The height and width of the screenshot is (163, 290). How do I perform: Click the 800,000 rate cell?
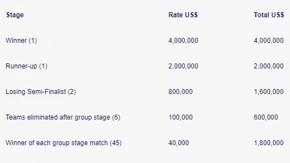pos(181,92)
